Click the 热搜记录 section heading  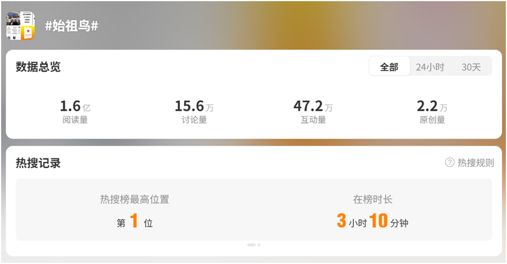click(x=38, y=163)
